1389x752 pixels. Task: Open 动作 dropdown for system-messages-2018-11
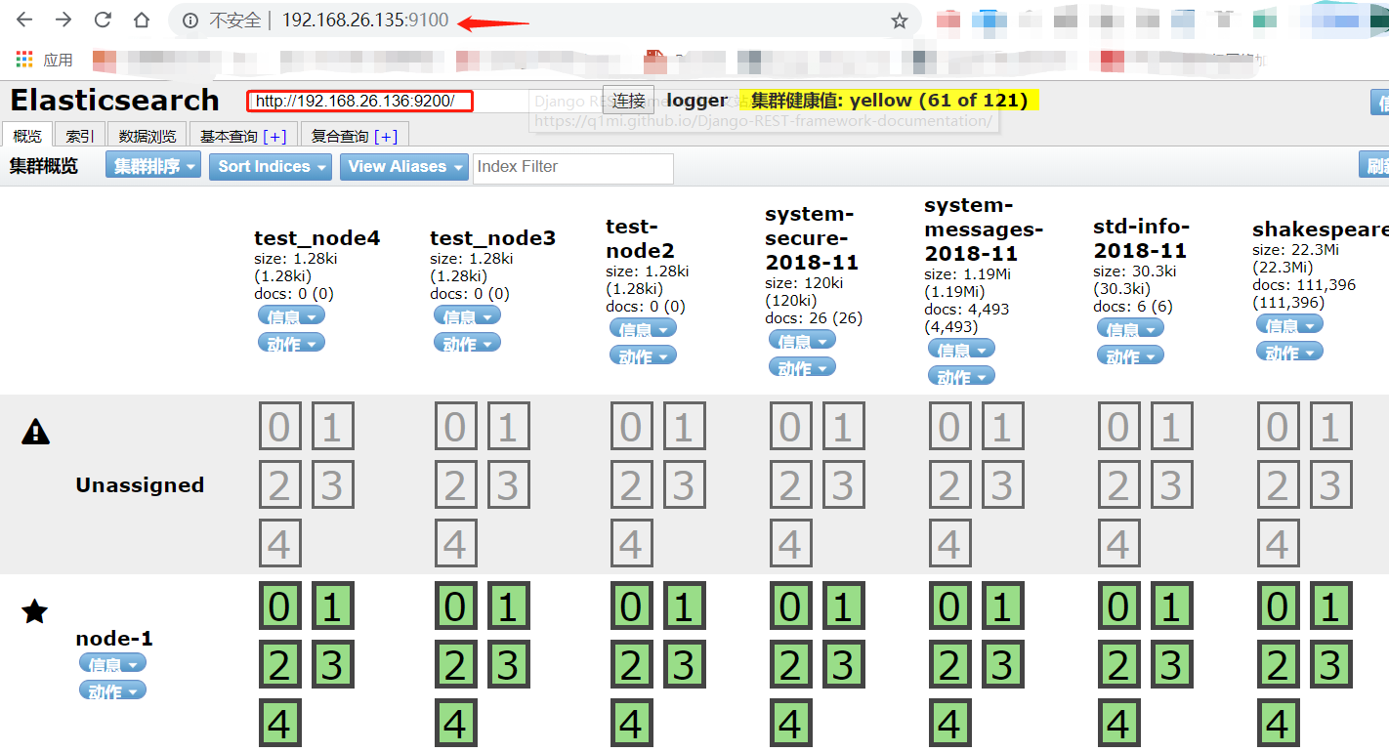(961, 376)
